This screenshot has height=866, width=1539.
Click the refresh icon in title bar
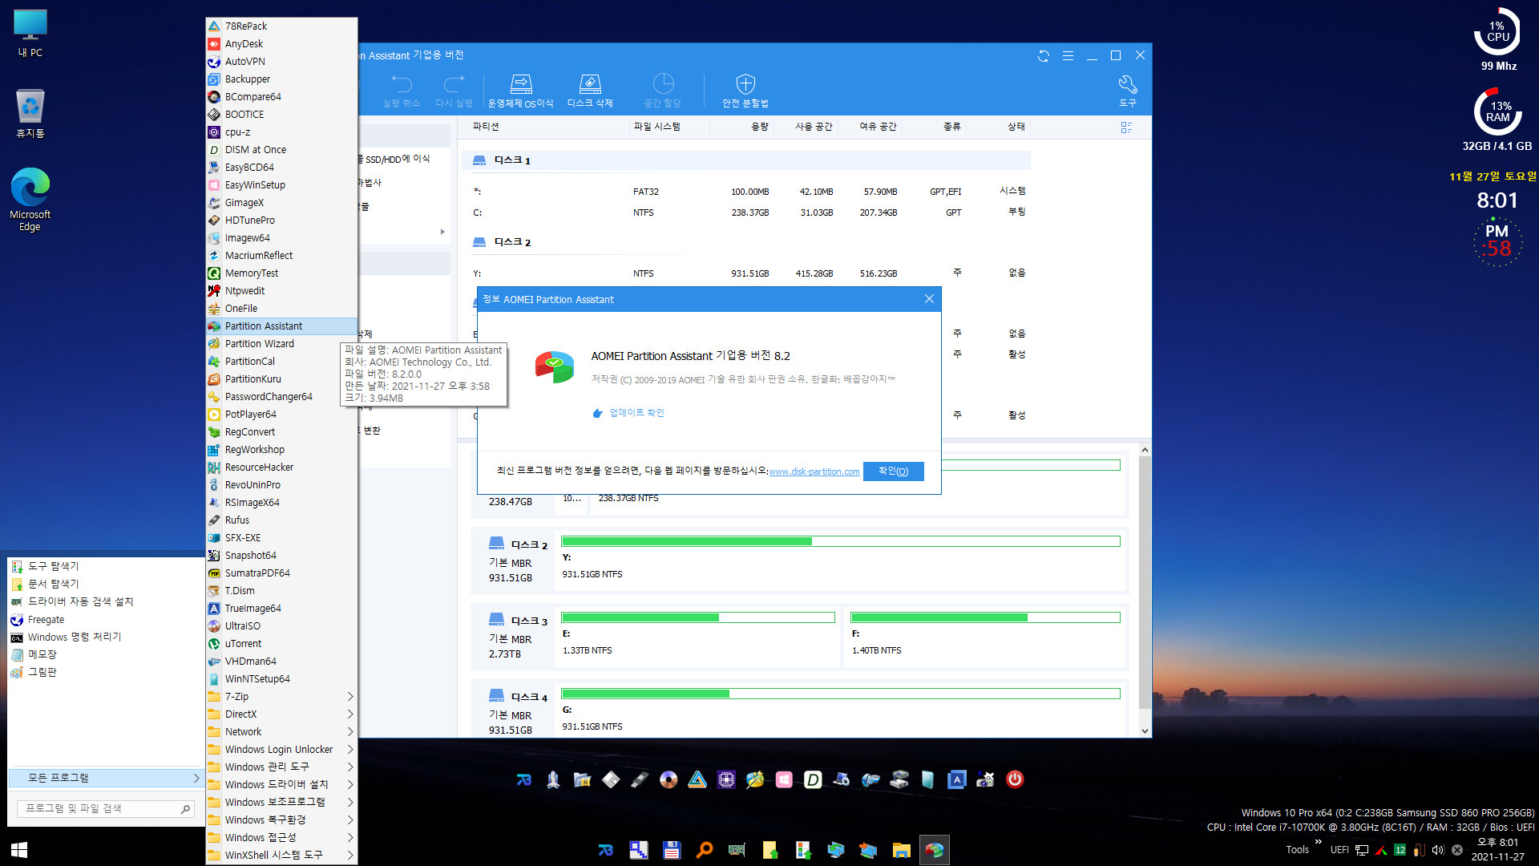pos(1044,56)
